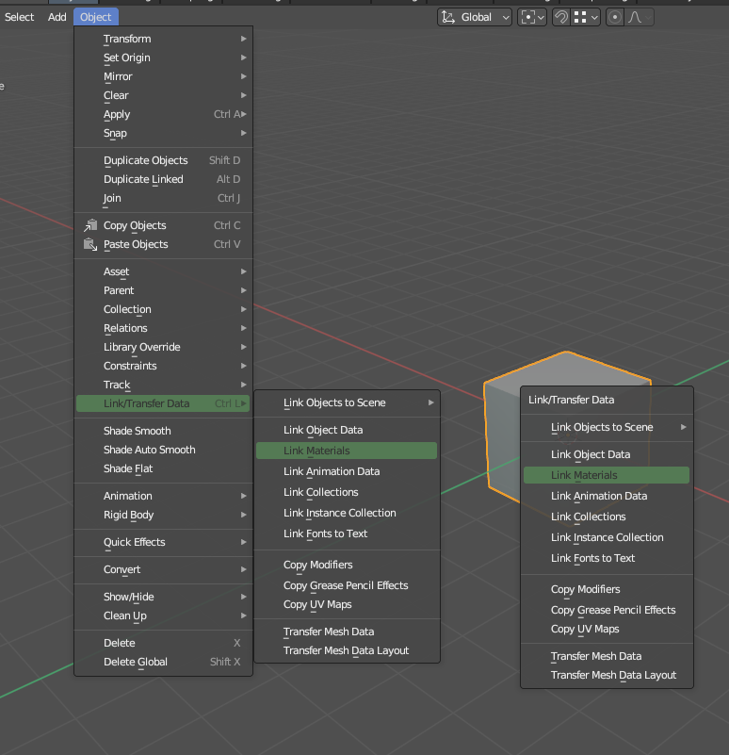Choose Duplicate Objects

click(x=163, y=160)
